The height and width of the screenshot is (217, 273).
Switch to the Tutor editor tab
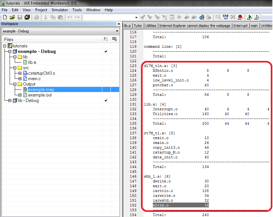(138, 26)
